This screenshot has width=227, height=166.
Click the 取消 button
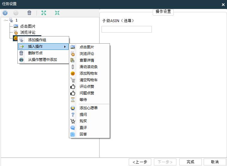point(215,162)
